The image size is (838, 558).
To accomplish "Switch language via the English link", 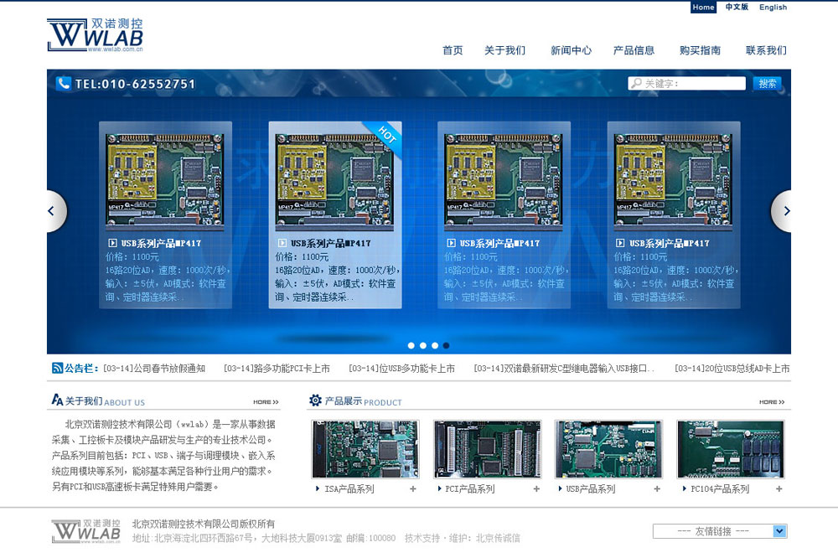I will 773,7.
